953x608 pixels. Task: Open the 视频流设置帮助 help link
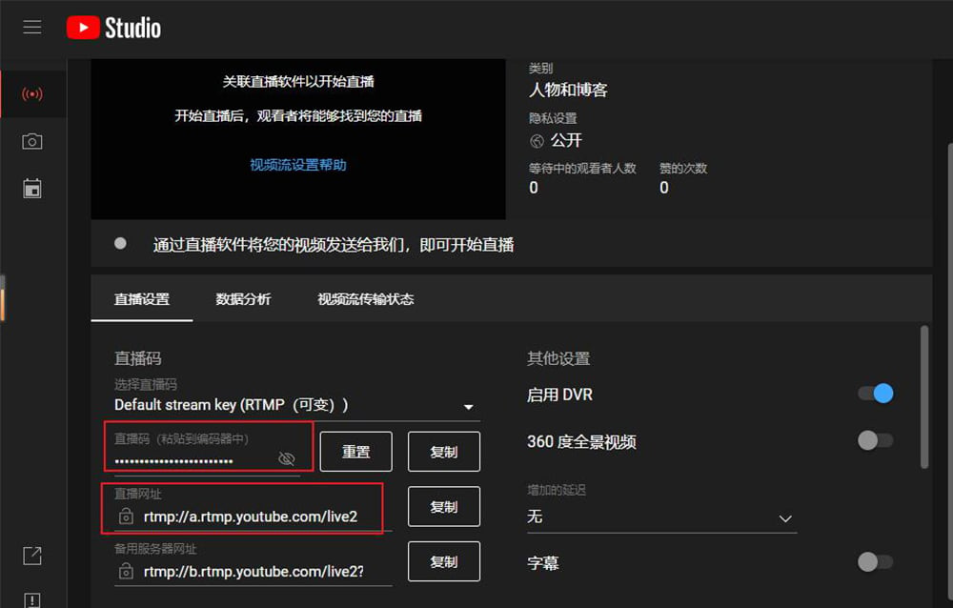(298, 165)
